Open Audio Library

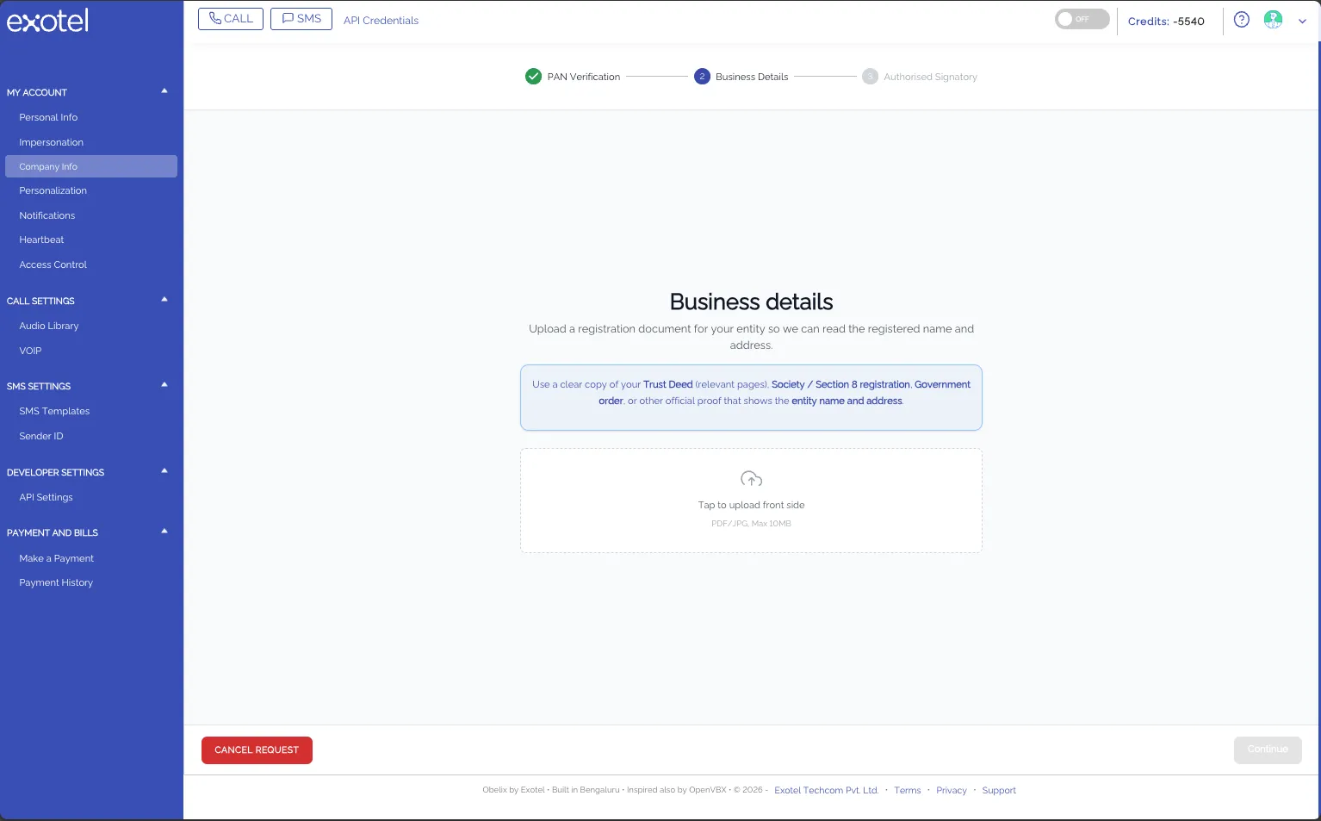pyautogui.click(x=49, y=326)
